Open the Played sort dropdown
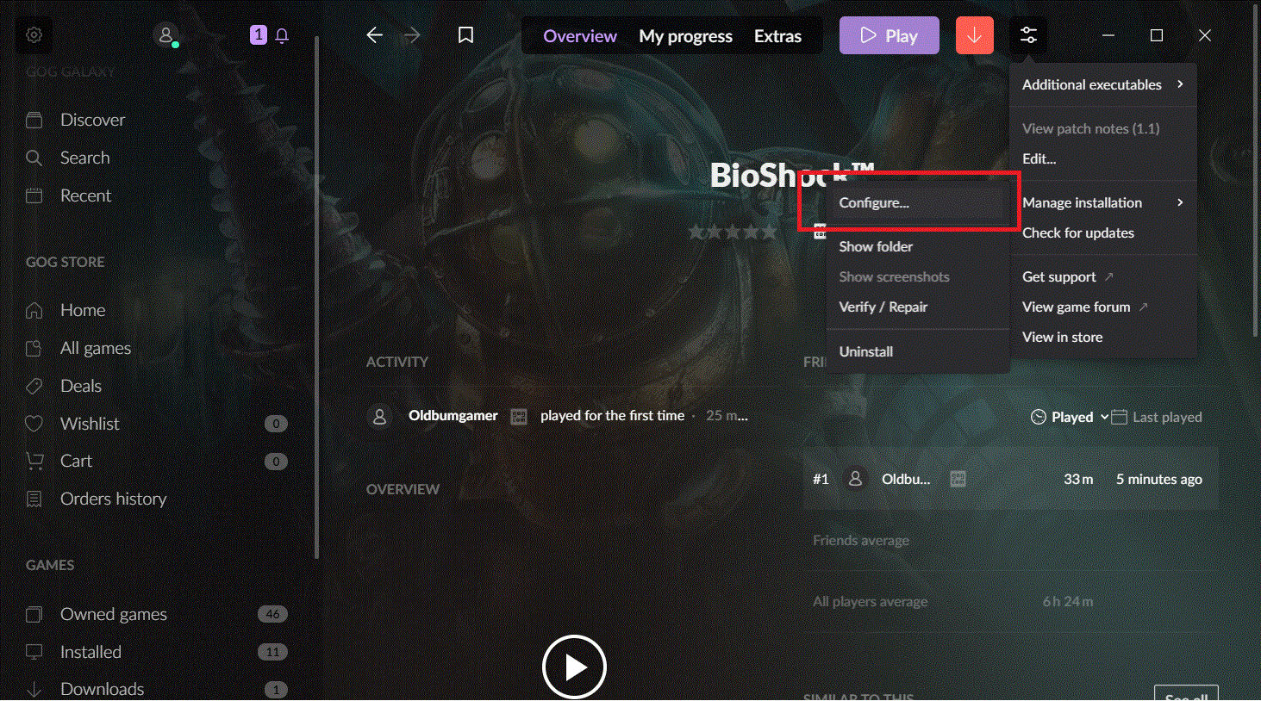The width and height of the screenshot is (1261, 701). pyautogui.click(x=1070, y=417)
